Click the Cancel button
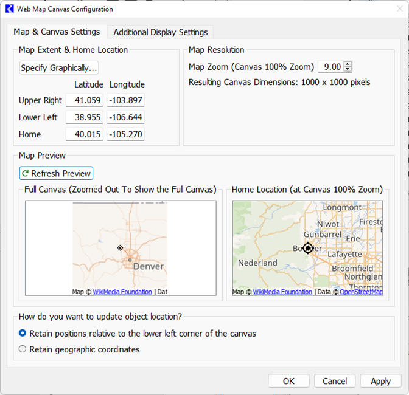Image resolution: width=409 pixels, height=395 pixels. (x=335, y=381)
